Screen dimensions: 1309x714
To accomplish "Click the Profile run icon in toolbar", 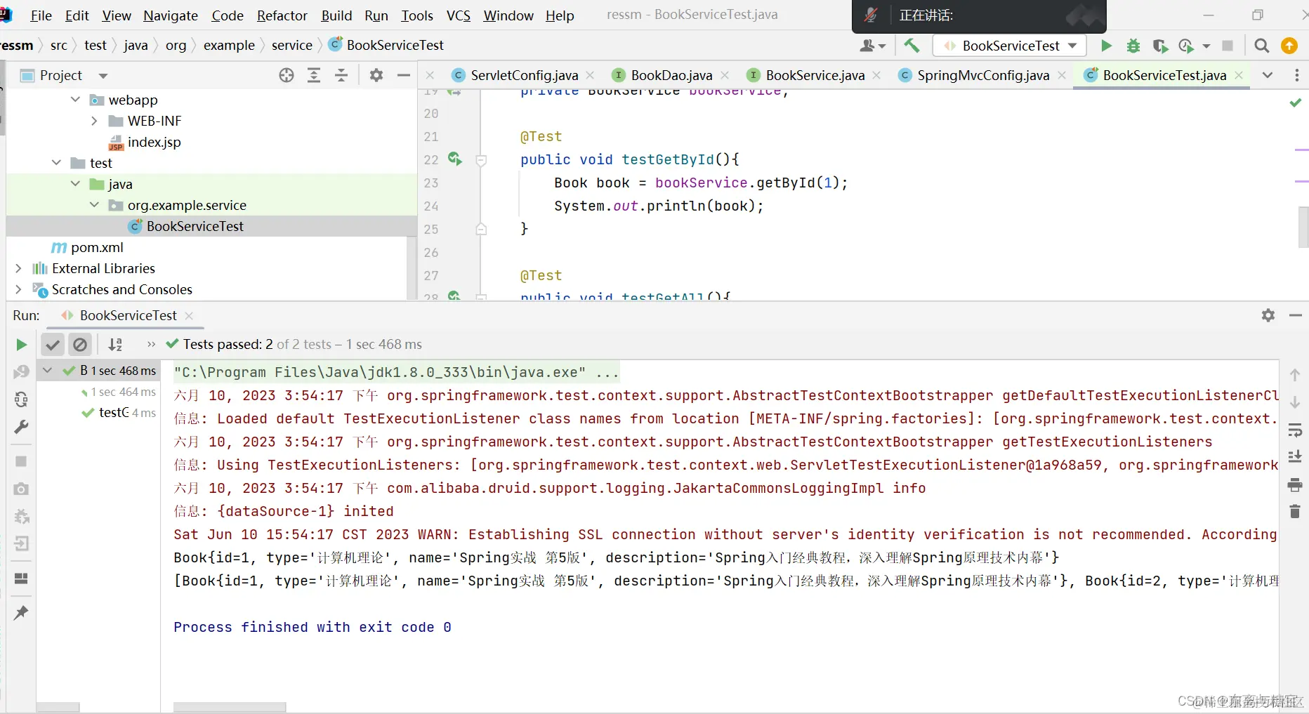I will point(1186,46).
